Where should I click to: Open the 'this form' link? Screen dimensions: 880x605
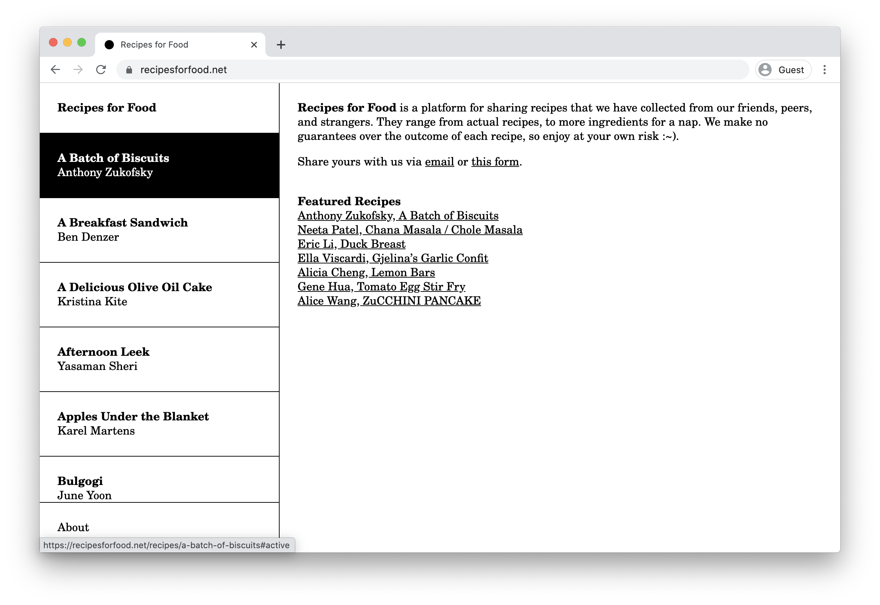point(495,162)
